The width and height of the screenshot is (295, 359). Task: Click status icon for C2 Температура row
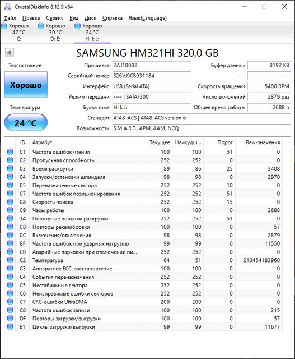click(10, 260)
